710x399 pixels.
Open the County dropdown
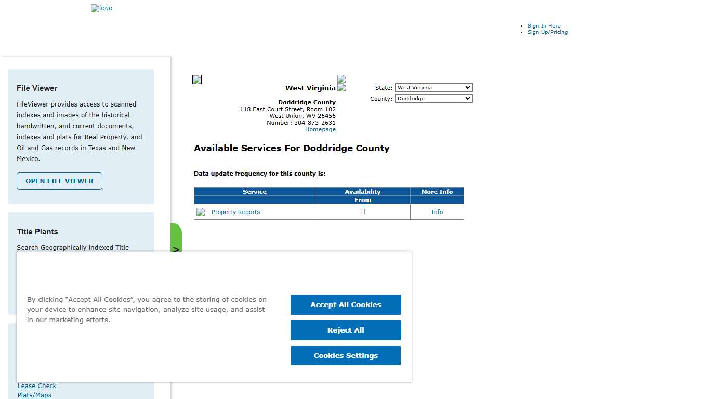tap(433, 98)
